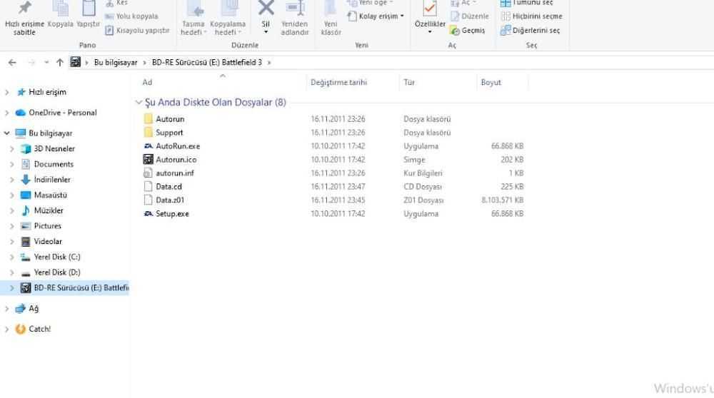Expand the Catch! tree node

coord(7,330)
